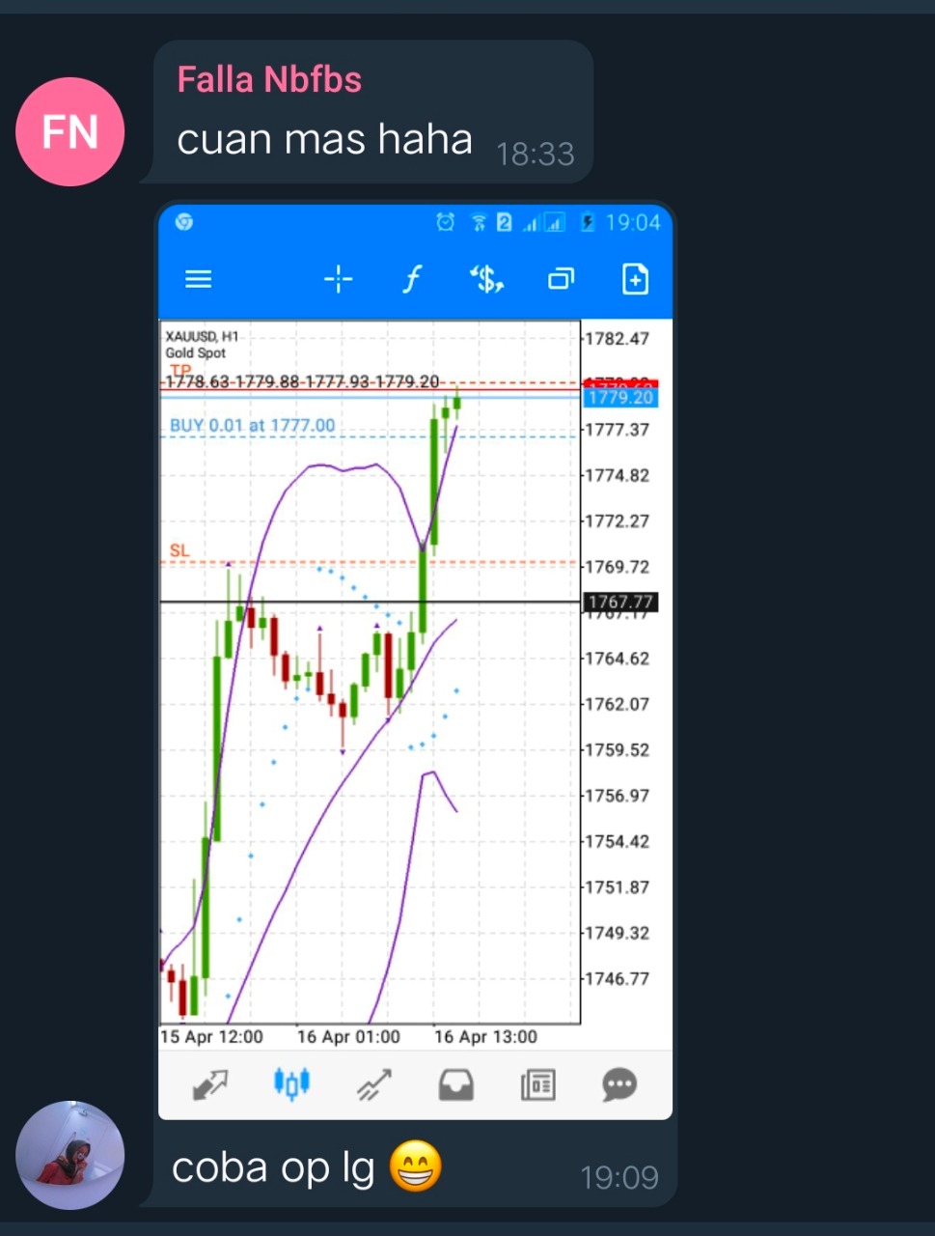Viewport: 935px width, 1236px height.
Task: Open the hamburger menu in MetaTrader header
Action: tap(198, 279)
